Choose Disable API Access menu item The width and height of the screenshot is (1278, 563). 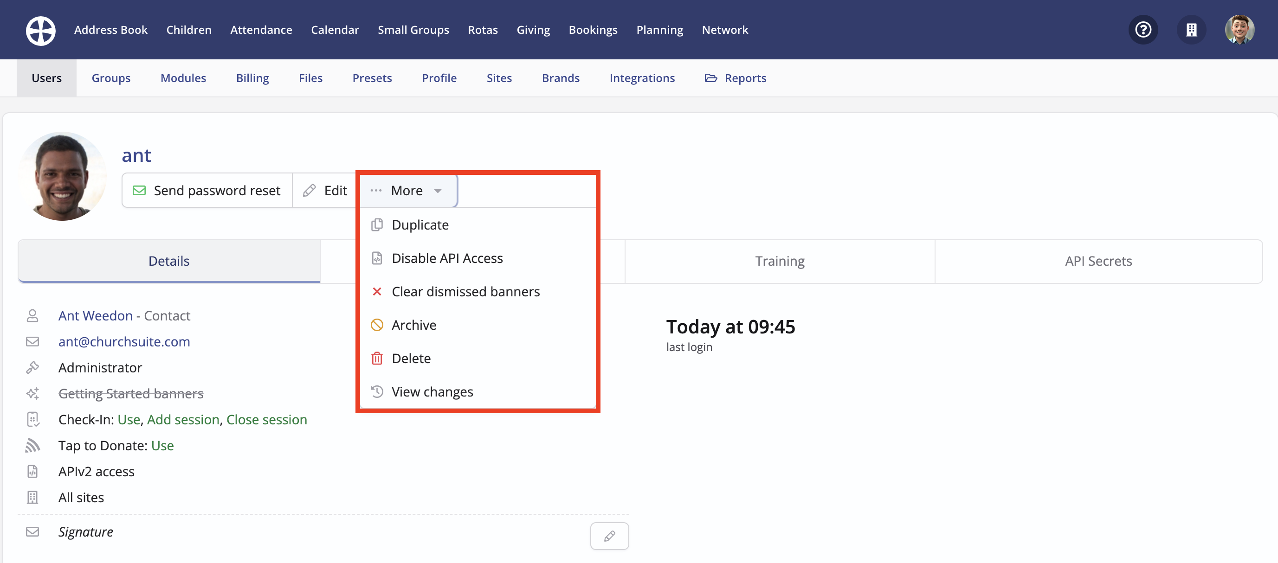[x=478, y=258]
